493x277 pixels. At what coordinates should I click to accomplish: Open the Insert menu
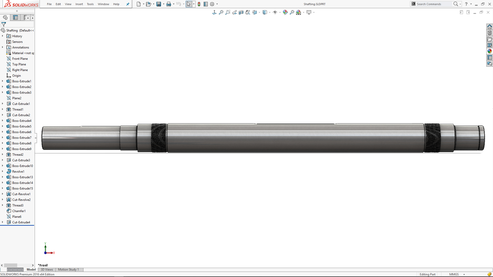(79, 4)
